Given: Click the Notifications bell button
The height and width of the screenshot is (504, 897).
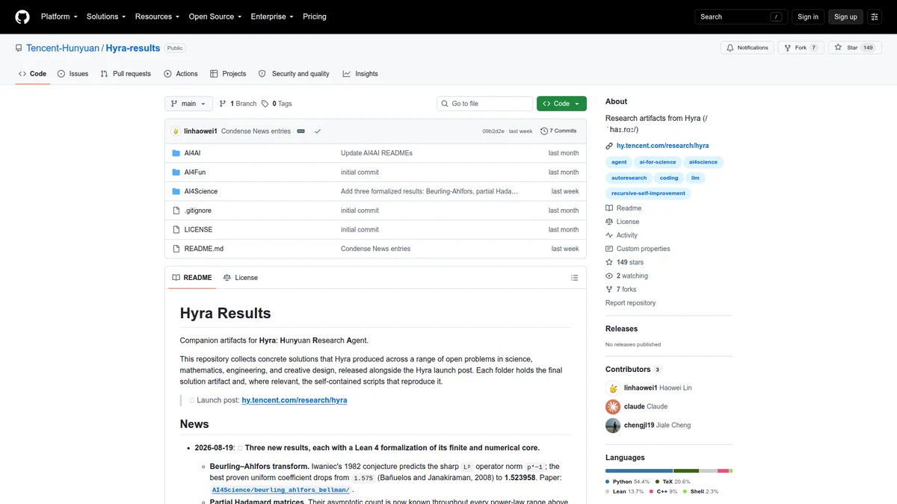Looking at the screenshot, I should [x=747, y=48].
